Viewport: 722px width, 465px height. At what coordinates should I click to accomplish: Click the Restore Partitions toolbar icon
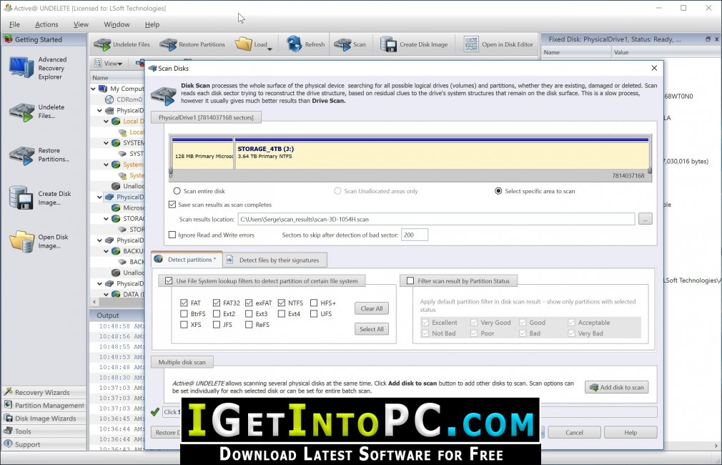click(x=168, y=44)
